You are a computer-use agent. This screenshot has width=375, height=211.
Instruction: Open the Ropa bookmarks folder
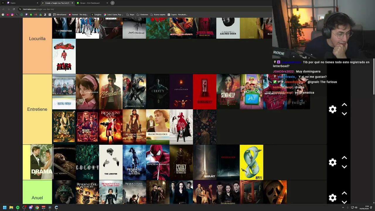coord(130,15)
